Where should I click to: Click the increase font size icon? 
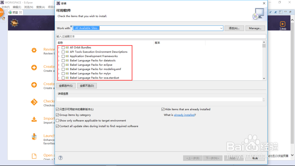[x=276, y=12]
